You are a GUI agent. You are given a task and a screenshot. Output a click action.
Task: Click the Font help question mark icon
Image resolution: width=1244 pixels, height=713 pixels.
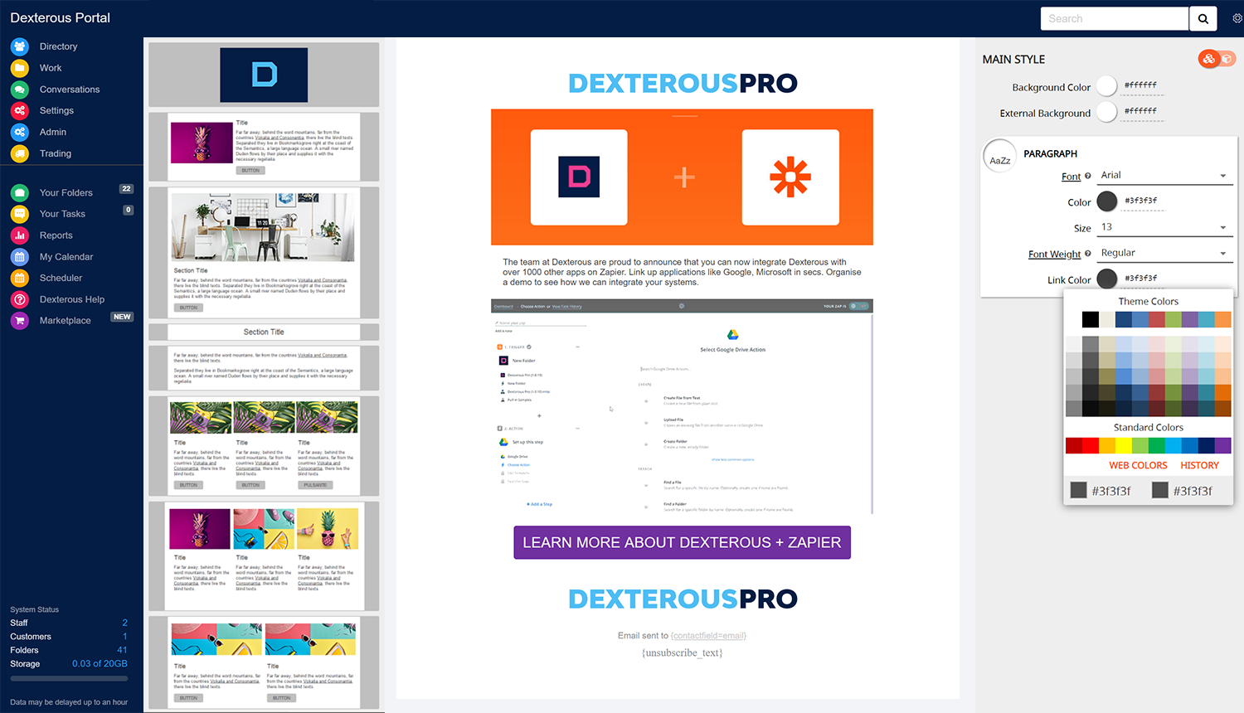(x=1088, y=176)
